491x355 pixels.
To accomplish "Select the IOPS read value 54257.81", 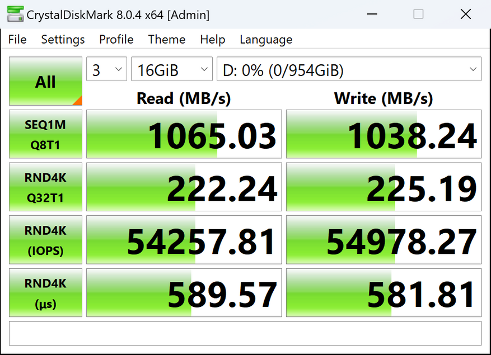I will pyautogui.click(x=184, y=240).
